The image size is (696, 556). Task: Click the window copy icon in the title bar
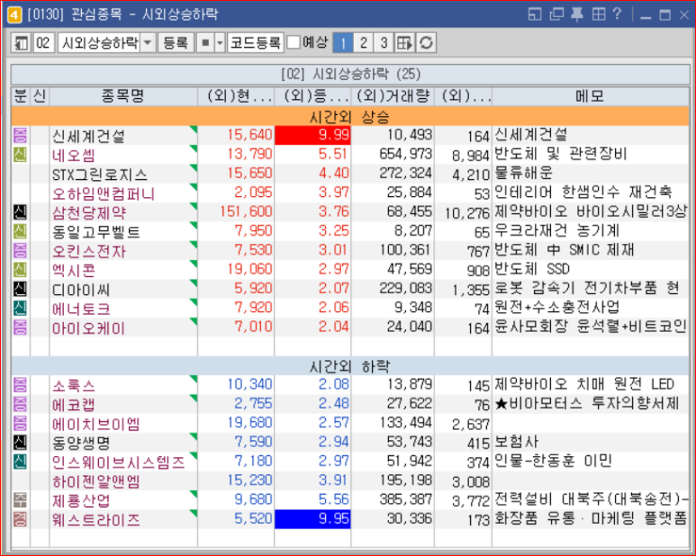[x=556, y=14]
